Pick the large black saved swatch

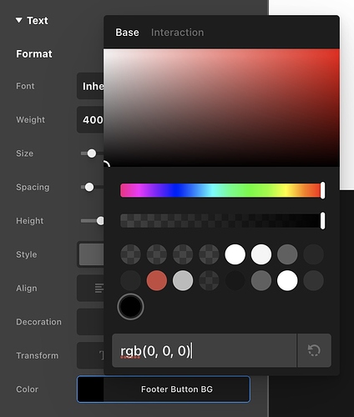pos(130,307)
